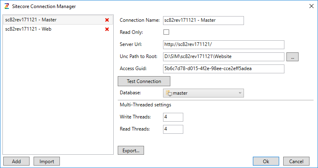
Task: Toggle the Read Only checkbox
Action: tap(166, 32)
